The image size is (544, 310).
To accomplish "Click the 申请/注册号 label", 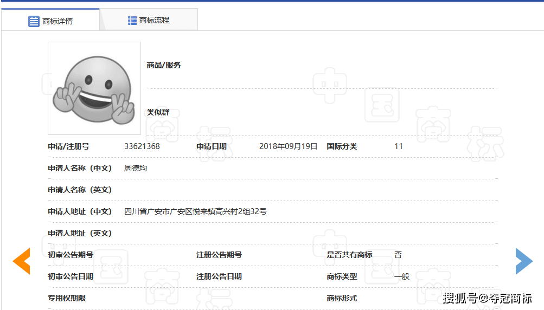I will coord(68,146).
